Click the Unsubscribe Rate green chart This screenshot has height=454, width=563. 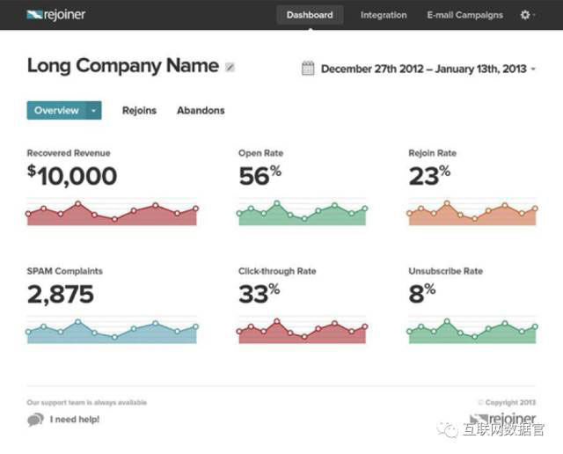tap(472, 332)
